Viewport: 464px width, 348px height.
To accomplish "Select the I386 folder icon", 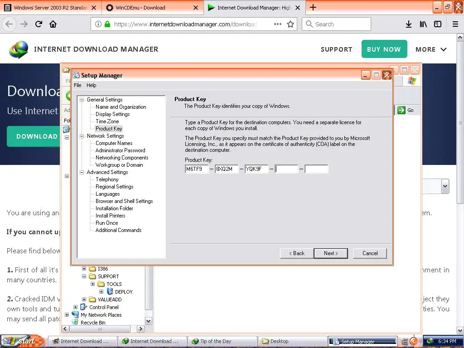I will (92, 269).
